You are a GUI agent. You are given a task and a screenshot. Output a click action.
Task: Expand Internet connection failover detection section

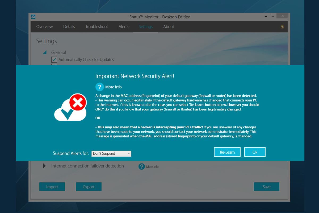tap(44, 166)
